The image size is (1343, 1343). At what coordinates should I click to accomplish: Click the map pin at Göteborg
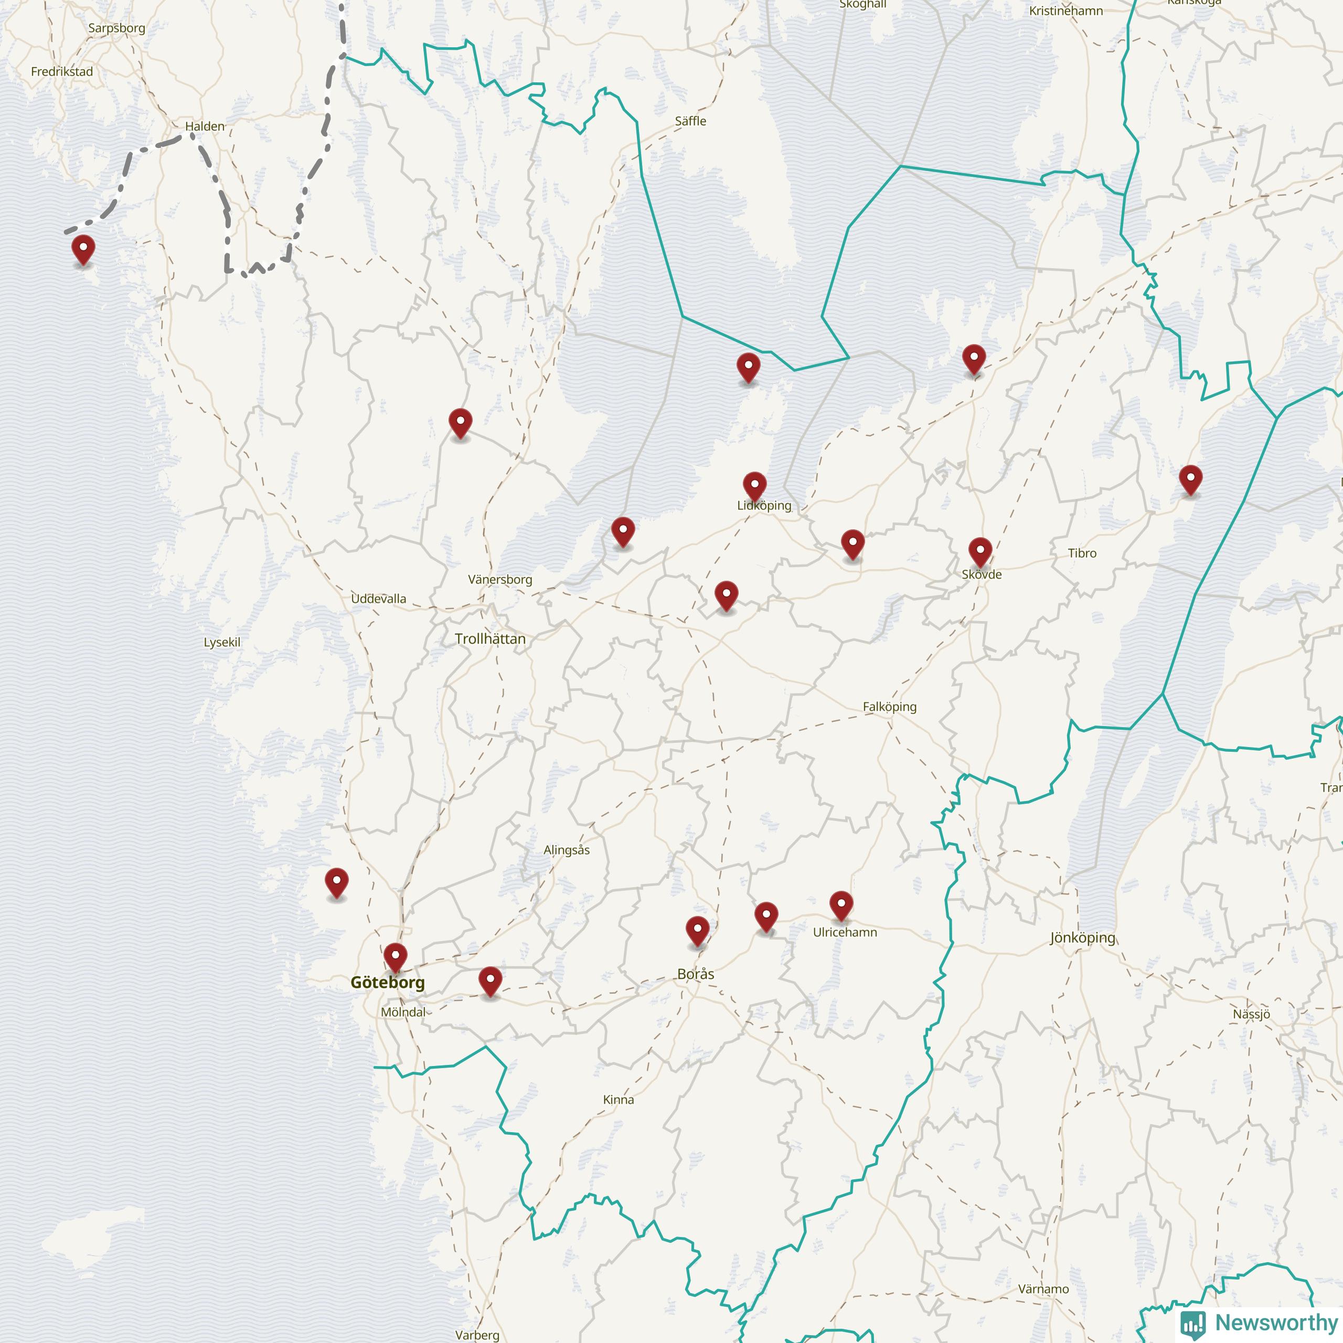click(396, 957)
